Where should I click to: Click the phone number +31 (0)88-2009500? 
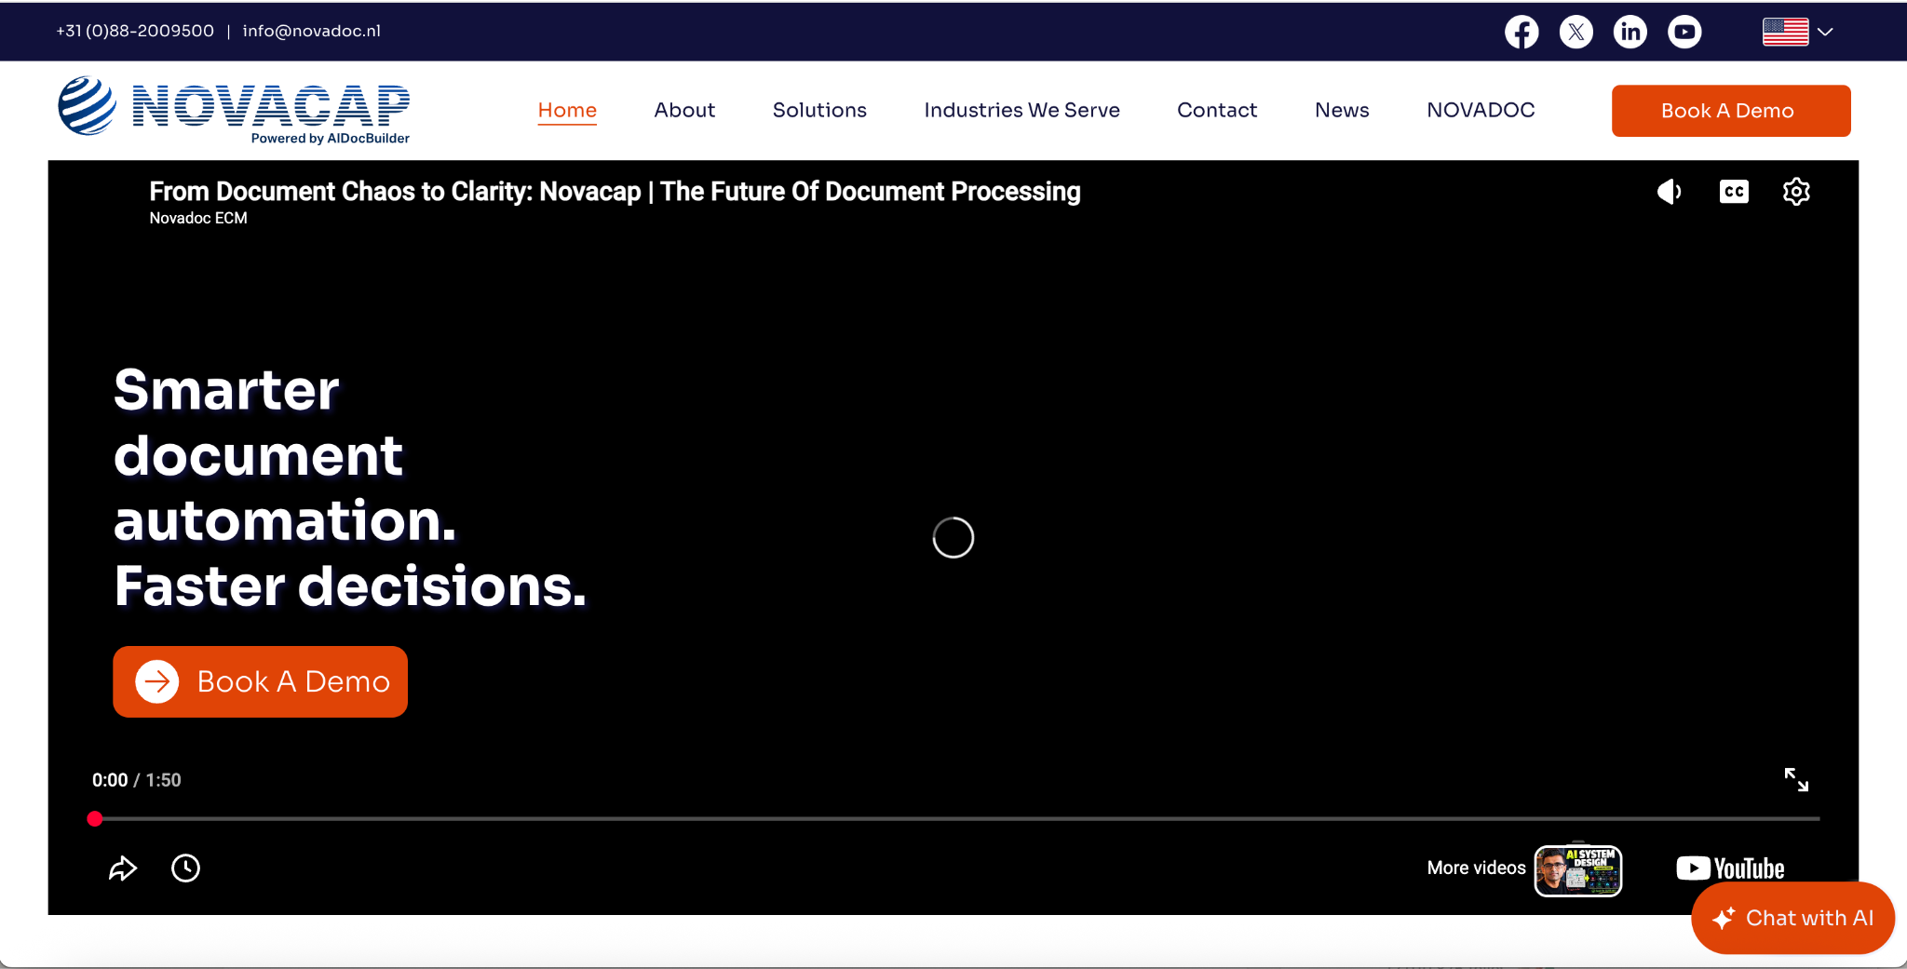pos(135,31)
